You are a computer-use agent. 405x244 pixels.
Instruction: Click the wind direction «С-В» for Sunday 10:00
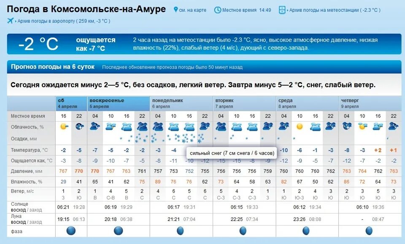coord(111,198)
